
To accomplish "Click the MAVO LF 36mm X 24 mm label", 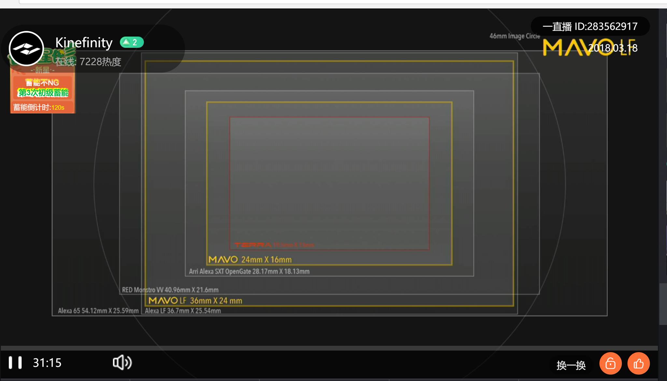I will tap(195, 300).
